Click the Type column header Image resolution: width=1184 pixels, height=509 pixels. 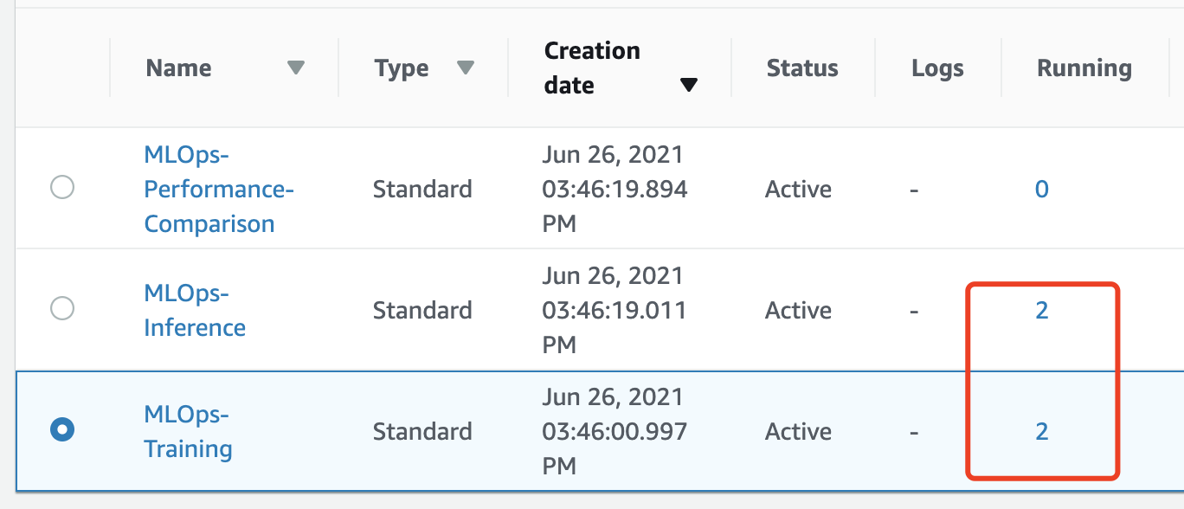(402, 68)
